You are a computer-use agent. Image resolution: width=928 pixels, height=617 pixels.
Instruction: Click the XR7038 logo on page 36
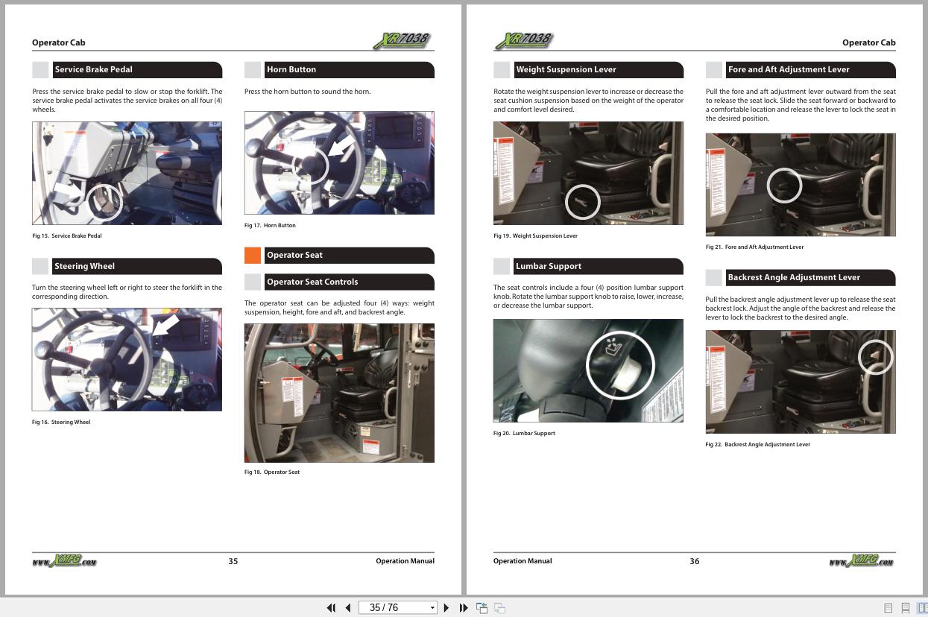pyautogui.click(x=524, y=40)
